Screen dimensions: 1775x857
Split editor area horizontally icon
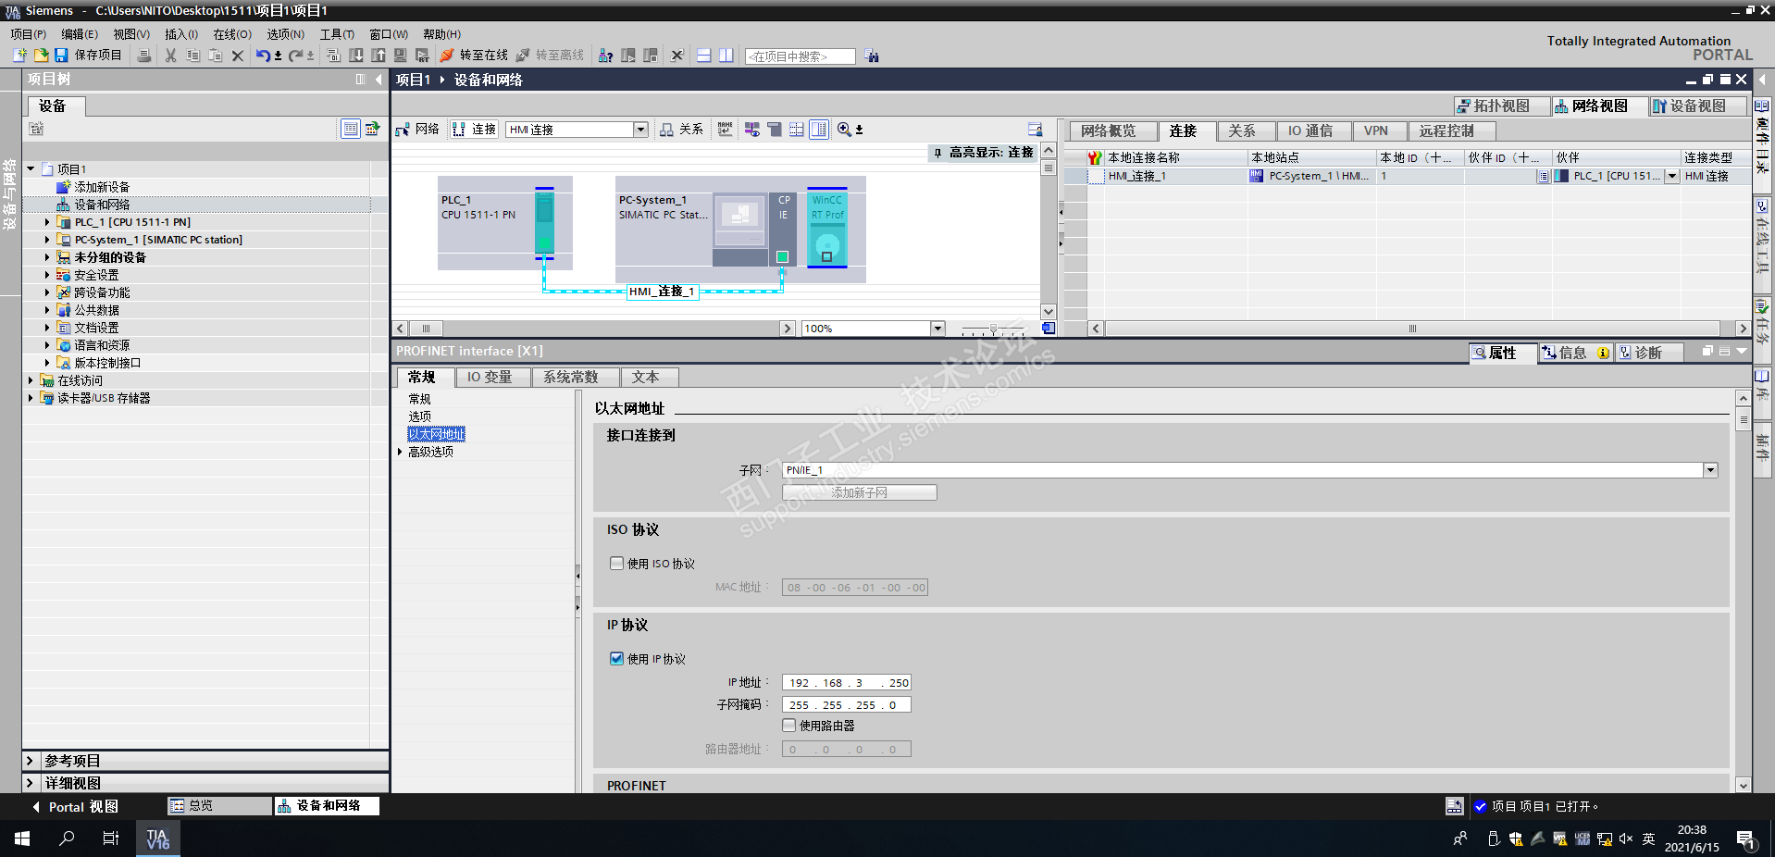click(704, 56)
